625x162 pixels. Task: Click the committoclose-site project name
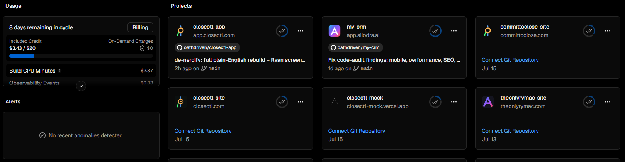click(x=525, y=27)
